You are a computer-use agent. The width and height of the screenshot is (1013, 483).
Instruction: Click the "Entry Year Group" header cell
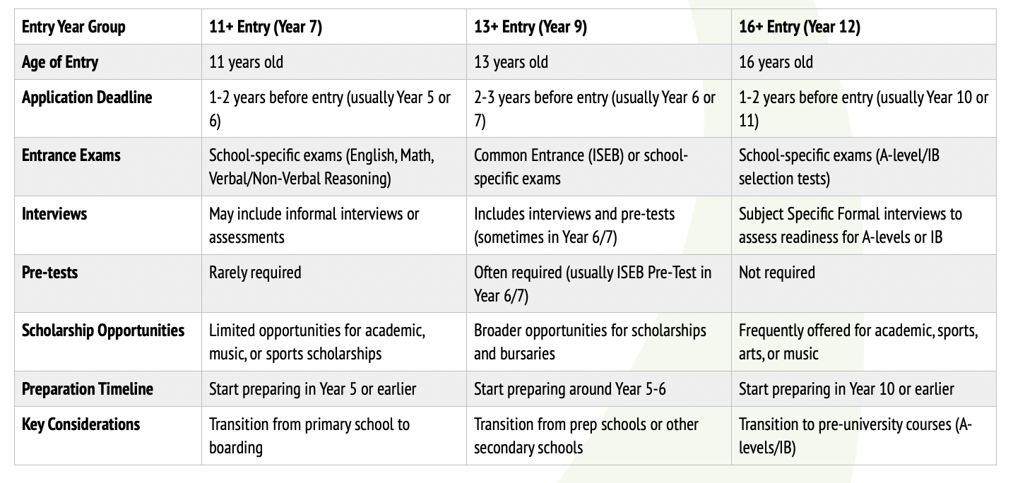pyautogui.click(x=73, y=28)
